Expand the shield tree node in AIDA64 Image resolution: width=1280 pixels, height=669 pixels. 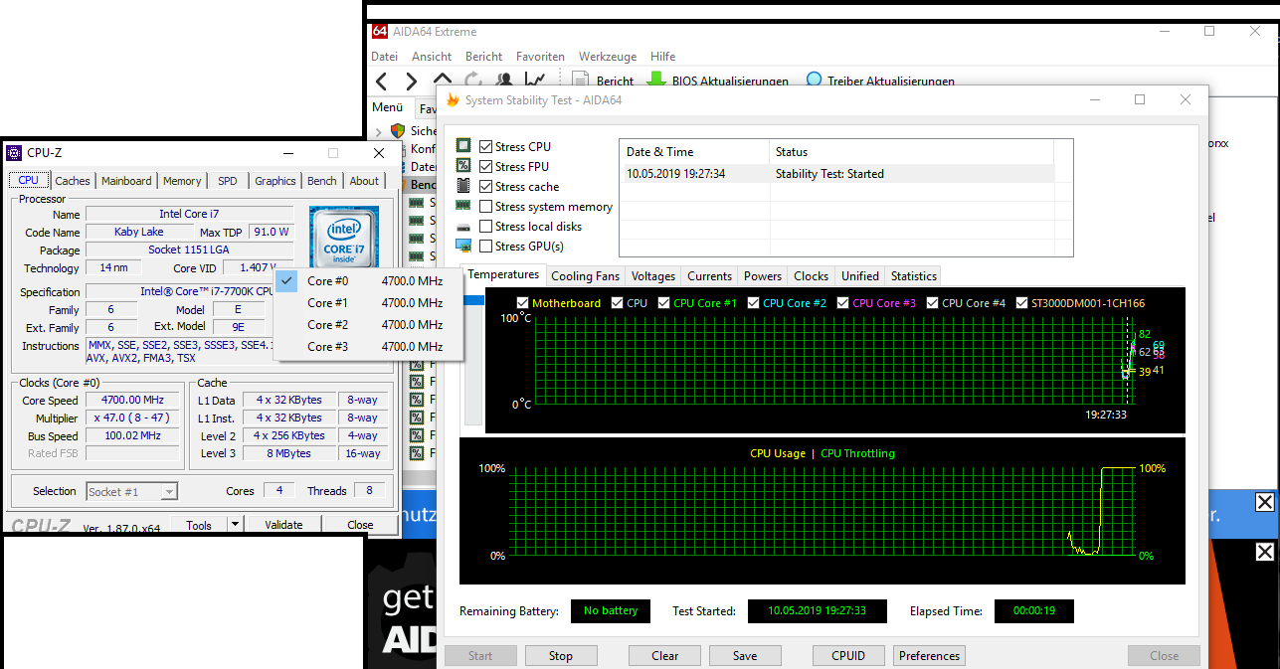[379, 131]
